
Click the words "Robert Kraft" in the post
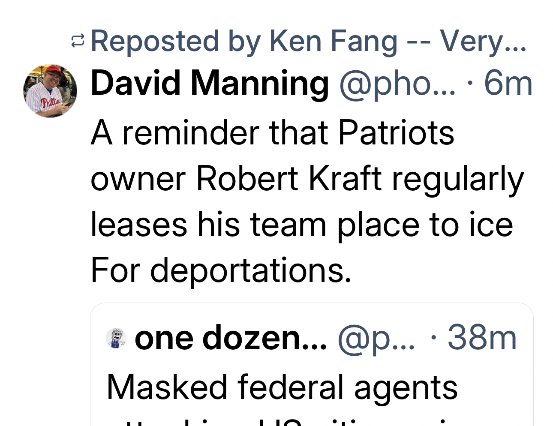point(289,178)
